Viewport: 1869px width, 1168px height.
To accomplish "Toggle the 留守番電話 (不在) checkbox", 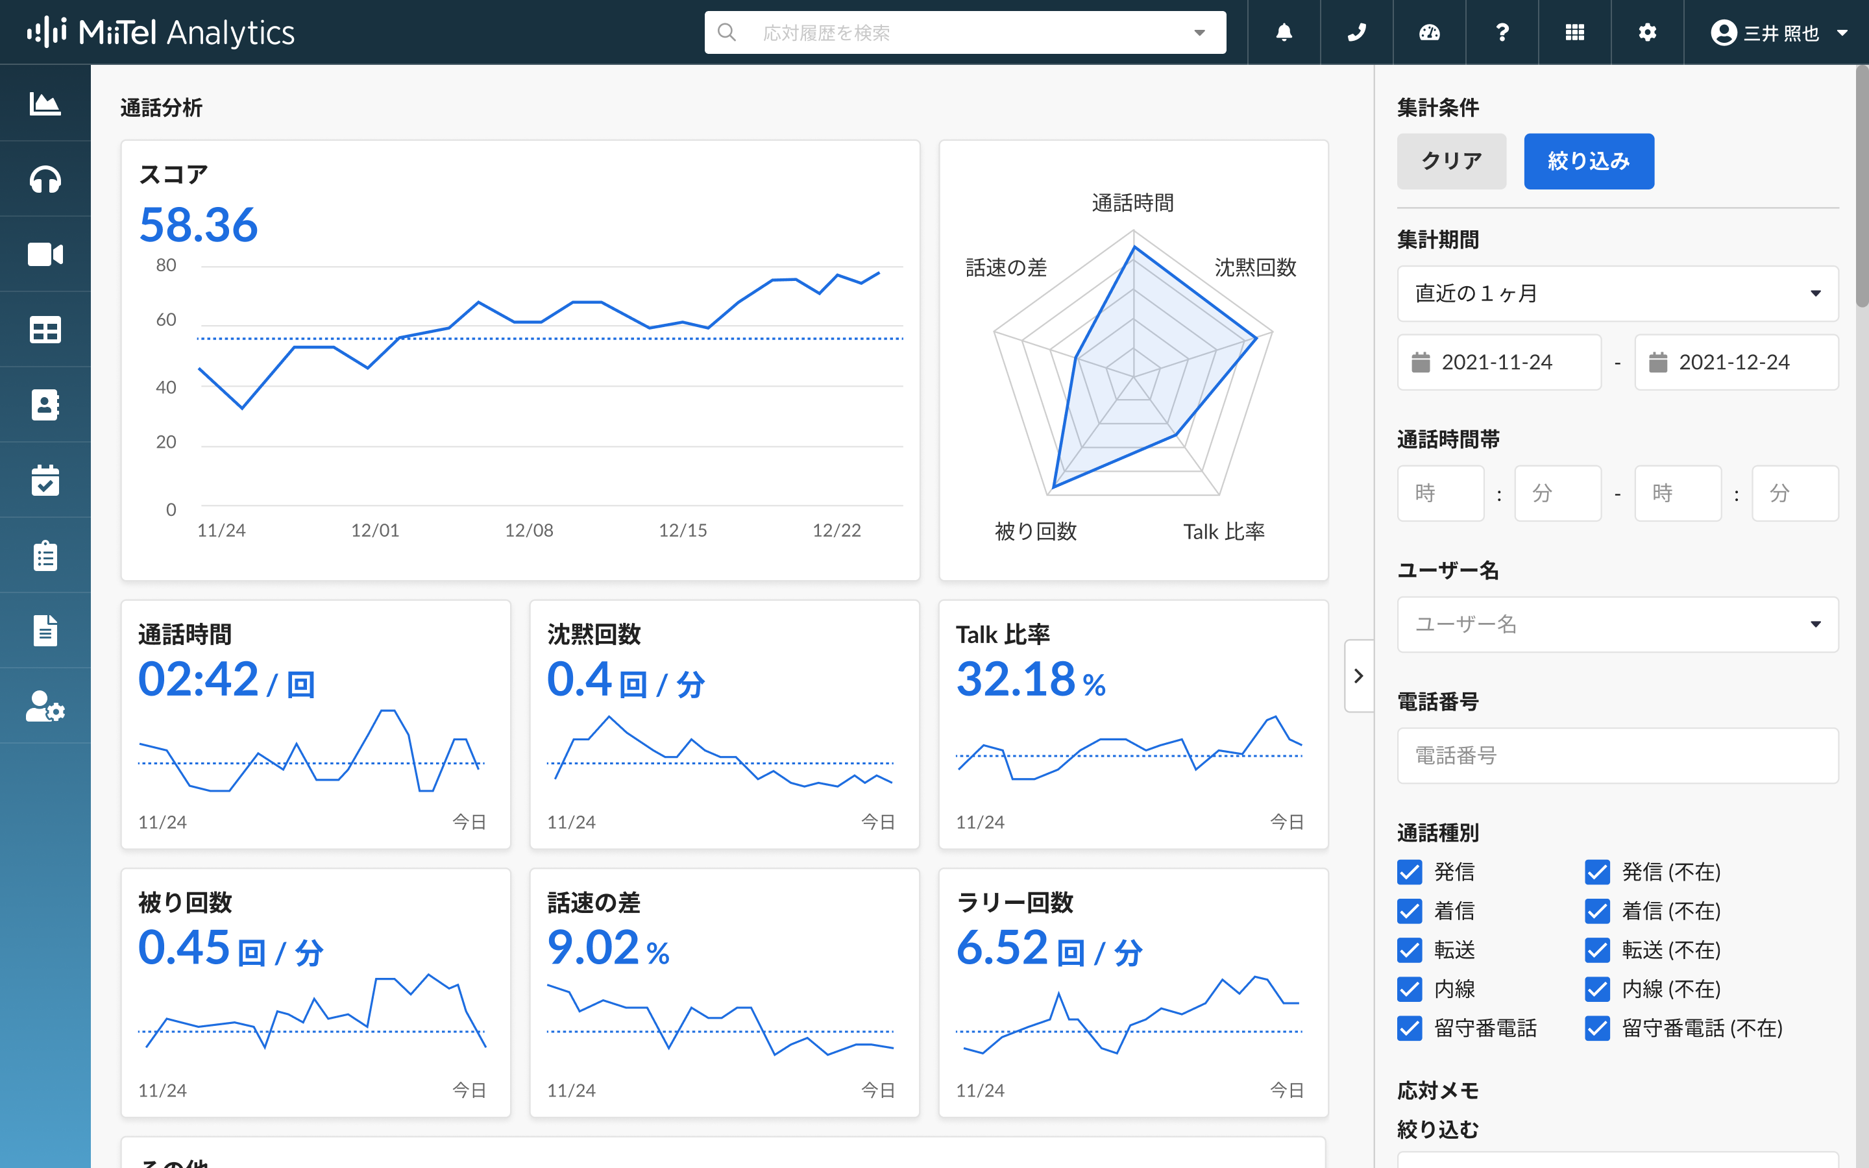I will [1597, 1028].
